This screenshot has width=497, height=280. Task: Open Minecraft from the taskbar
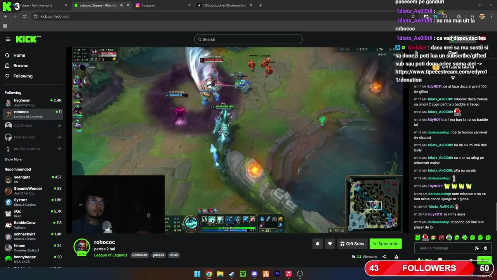point(243,274)
